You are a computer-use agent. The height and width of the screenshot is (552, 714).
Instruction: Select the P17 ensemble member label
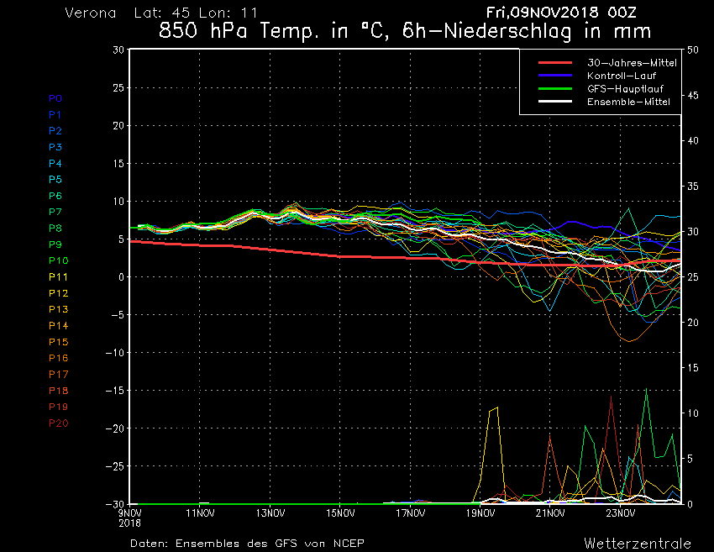(58, 375)
